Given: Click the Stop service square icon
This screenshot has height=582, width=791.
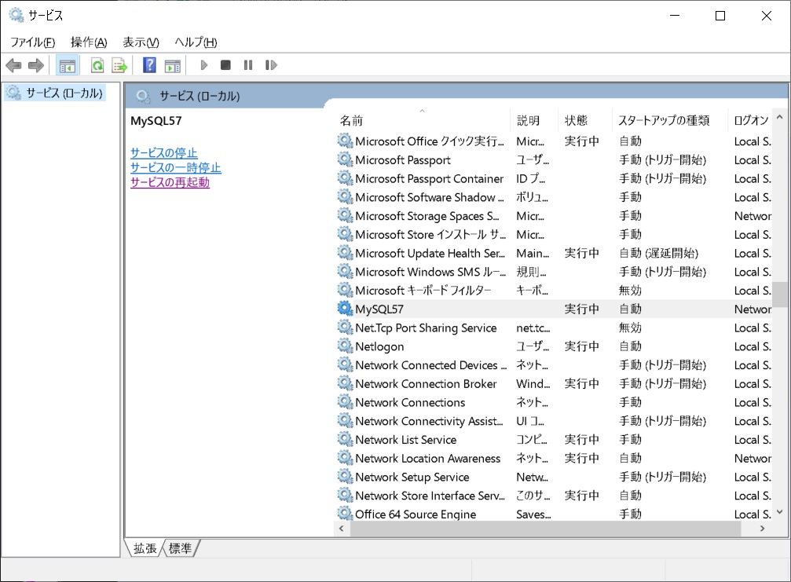Looking at the screenshot, I should pyautogui.click(x=225, y=65).
